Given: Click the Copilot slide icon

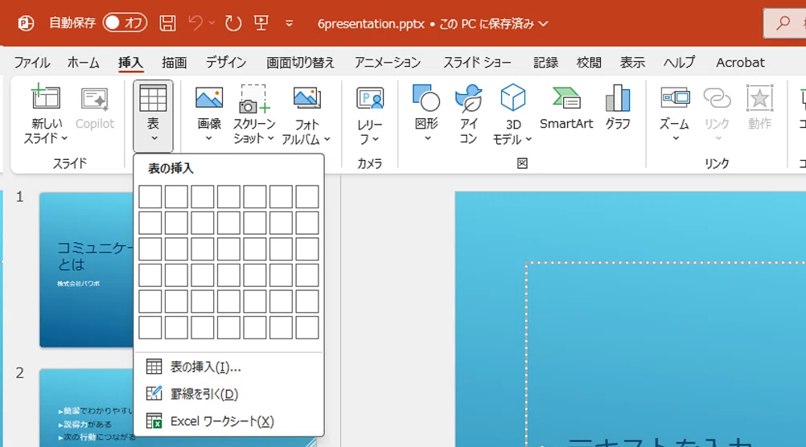Looking at the screenshot, I should click(95, 99).
